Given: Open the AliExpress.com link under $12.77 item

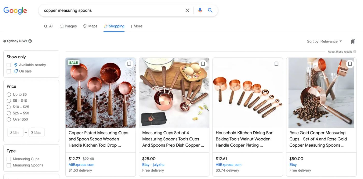Looking at the screenshot, I should click(81, 164).
